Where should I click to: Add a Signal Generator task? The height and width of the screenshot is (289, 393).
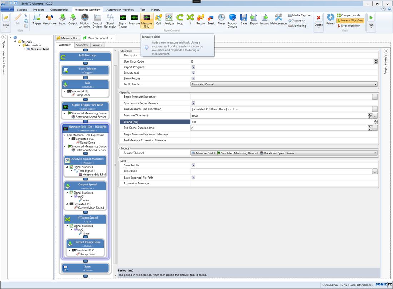tap(110, 21)
